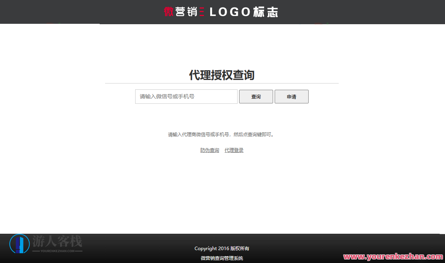The image size is (445, 263).
Task: Click the red 三 marks beside the logo
Action: (202, 12)
